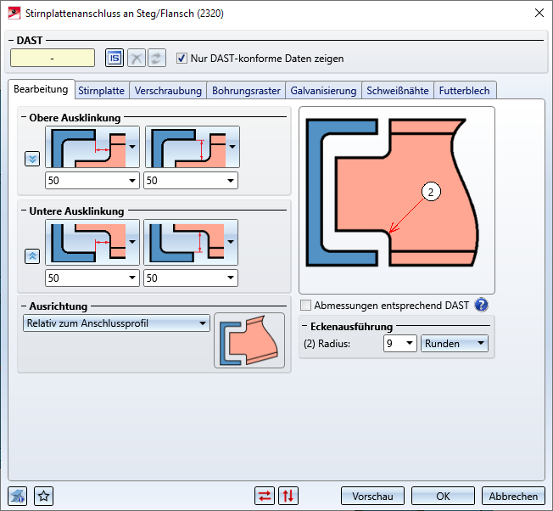Click the bottom-left settings import icon
This screenshot has width=553, height=511.
point(18,496)
